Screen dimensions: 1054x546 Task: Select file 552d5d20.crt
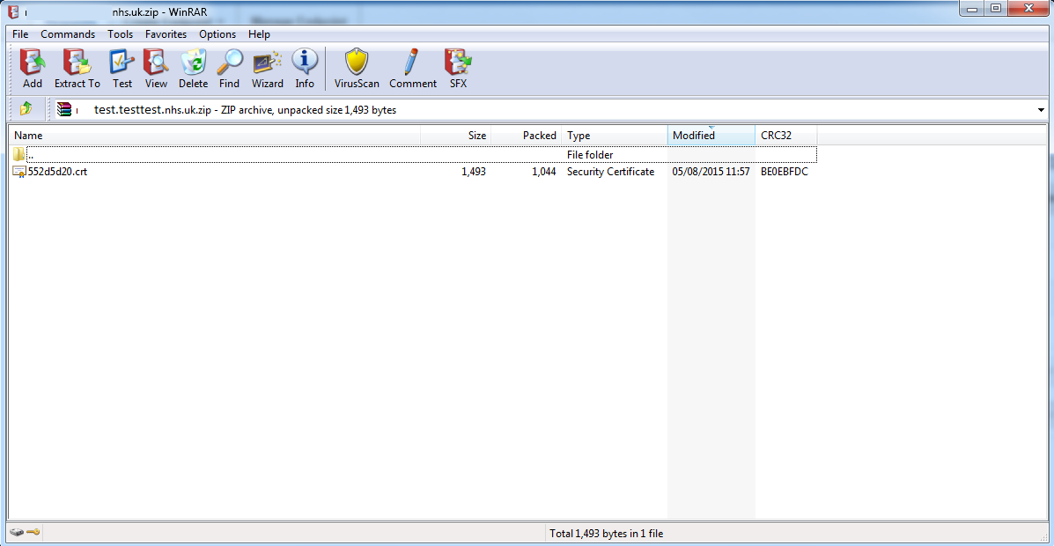pyautogui.click(x=58, y=172)
